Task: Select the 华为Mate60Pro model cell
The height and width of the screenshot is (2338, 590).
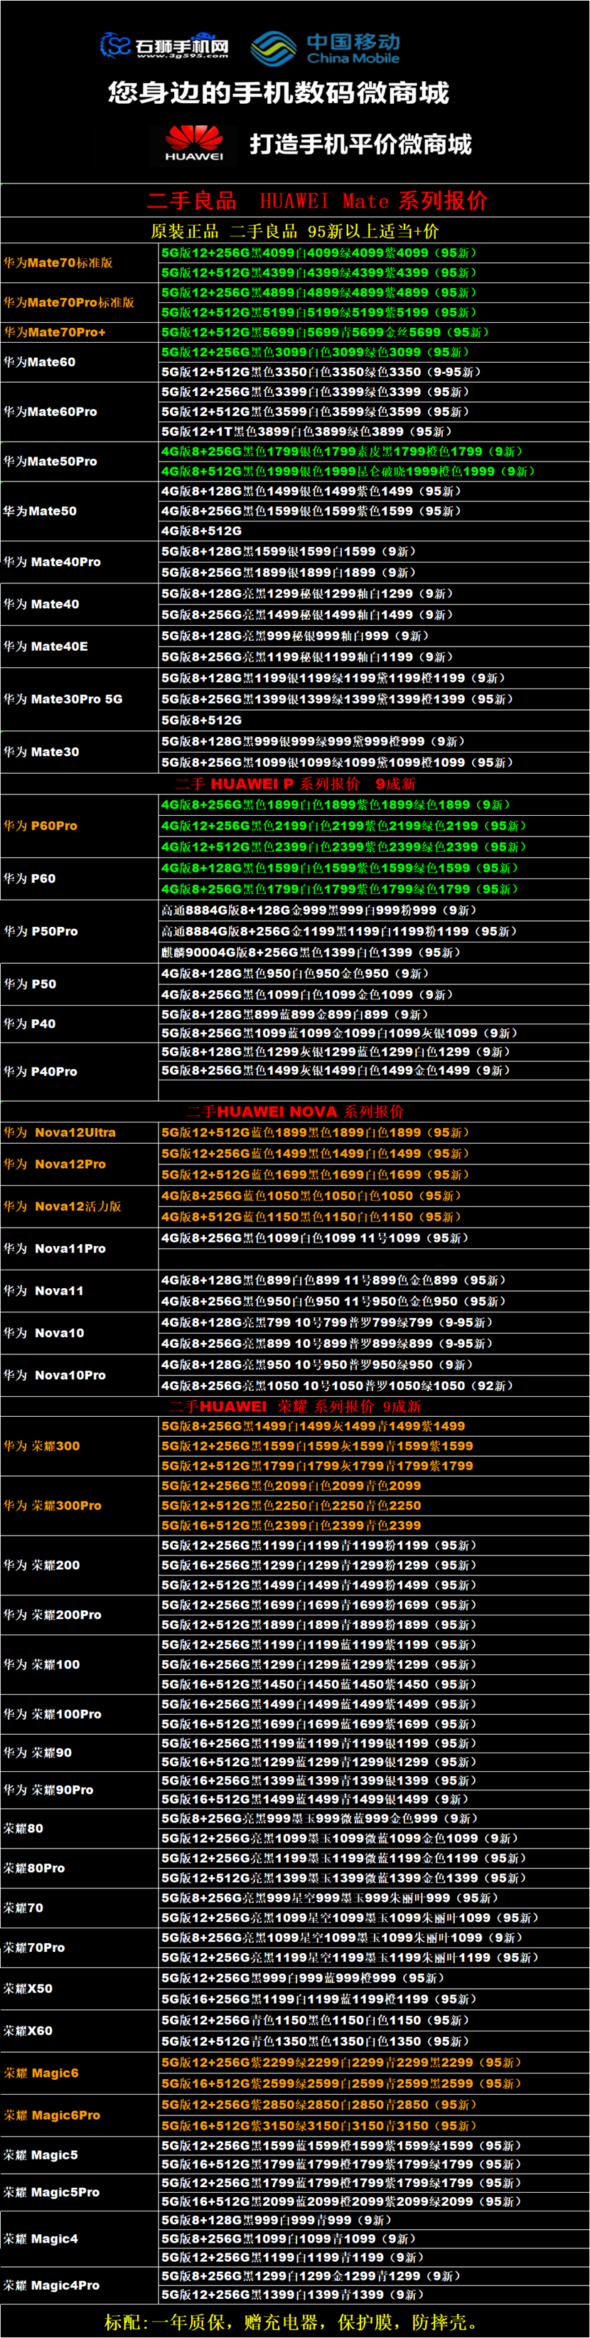Action: (x=80, y=412)
